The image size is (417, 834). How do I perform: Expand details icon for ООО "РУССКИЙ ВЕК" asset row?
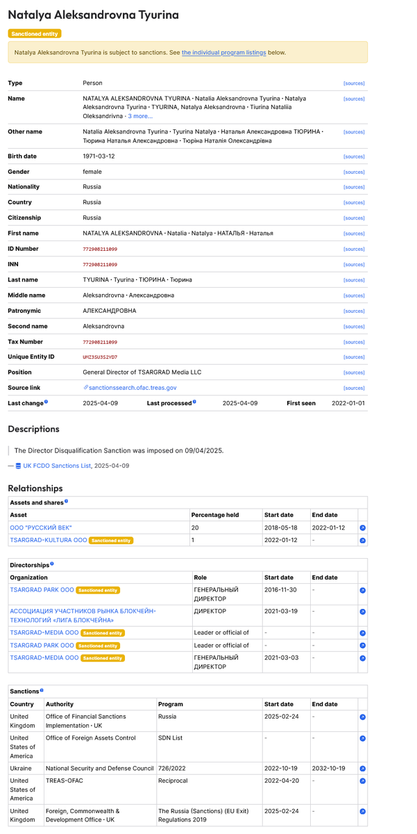tap(362, 528)
